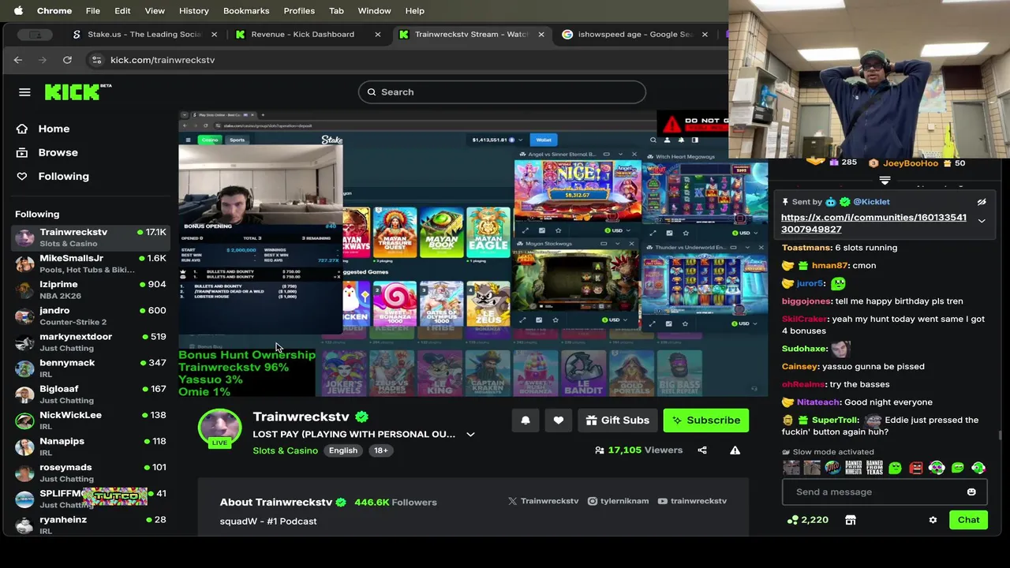Open marknextdoor channel from sidebar
Screen dimensions: 1010x568
[90, 342]
